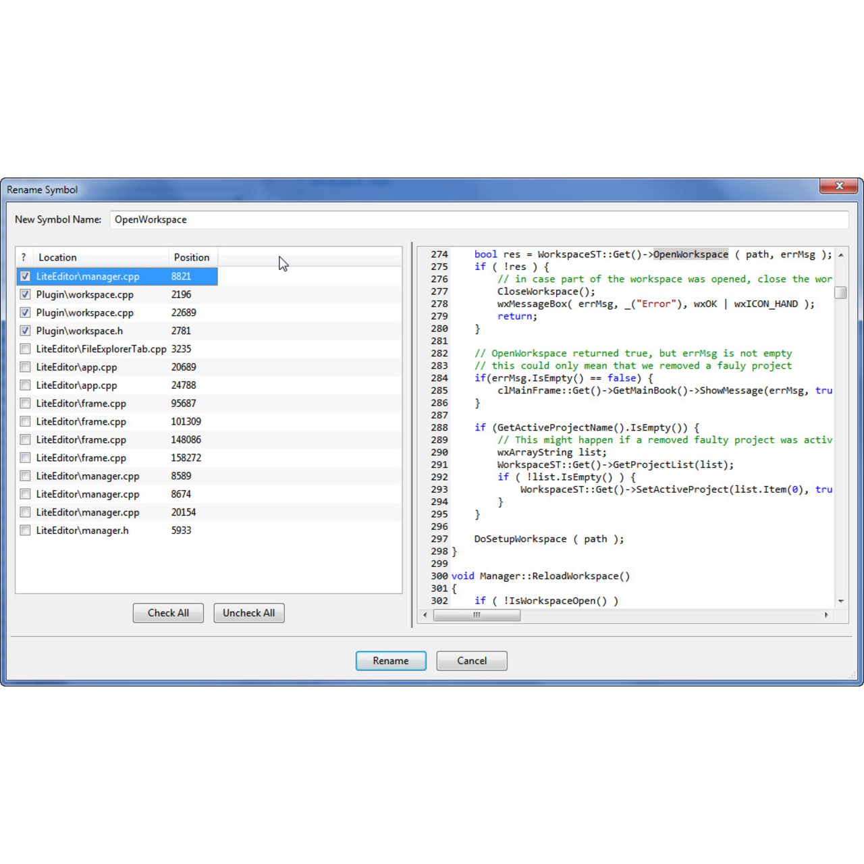The height and width of the screenshot is (864, 864).
Task: Check the LiteEditor\manager.cpp 20154 checkbox
Action: [25, 512]
